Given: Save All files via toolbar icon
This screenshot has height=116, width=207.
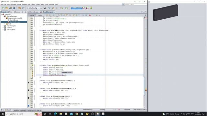Looking at the screenshot, I should click(x=14, y=8).
